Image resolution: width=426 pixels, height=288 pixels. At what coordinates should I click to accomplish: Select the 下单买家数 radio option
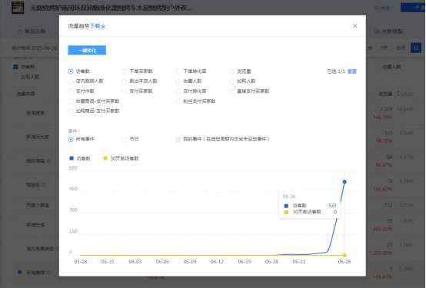point(124,71)
